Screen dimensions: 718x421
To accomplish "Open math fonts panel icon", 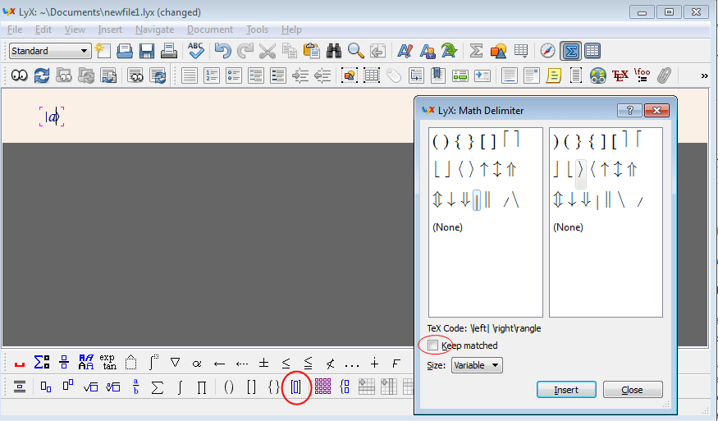I will point(85,362).
